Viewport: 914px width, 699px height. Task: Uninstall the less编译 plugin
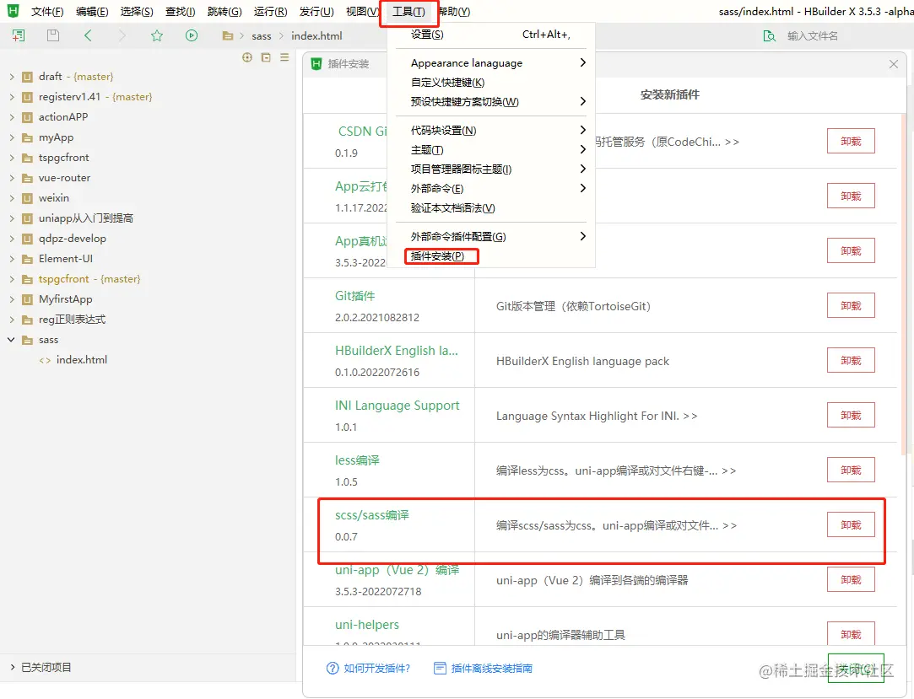pyautogui.click(x=851, y=470)
